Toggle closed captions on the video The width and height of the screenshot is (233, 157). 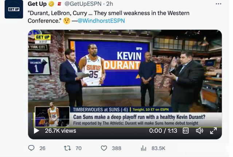click(x=186, y=131)
